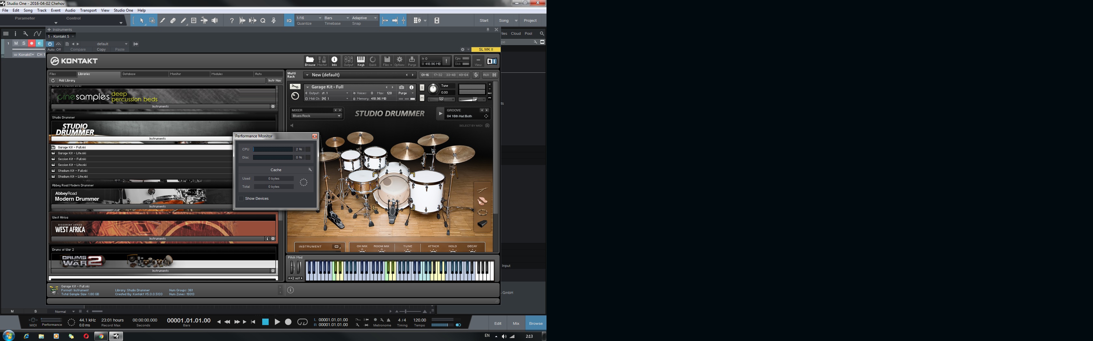The width and height of the screenshot is (1093, 341).
Task: Toggle the Kontakt Keyb keyboard icon
Action: coord(361,61)
